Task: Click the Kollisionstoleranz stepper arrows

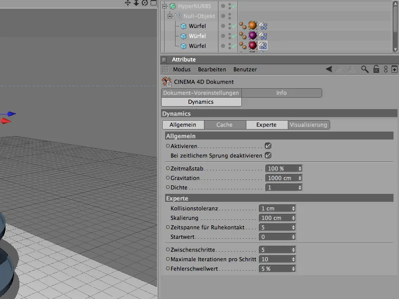Action: tap(293, 208)
